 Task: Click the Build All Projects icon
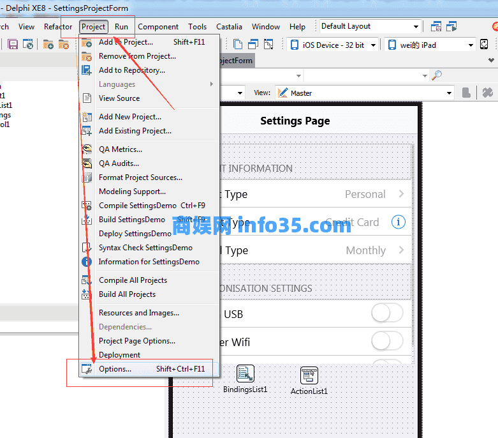87,294
